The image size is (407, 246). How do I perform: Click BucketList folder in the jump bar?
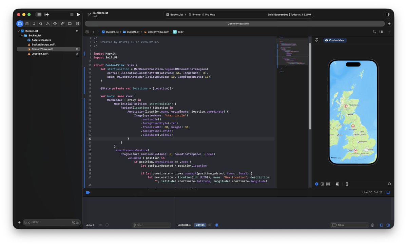click(x=131, y=32)
